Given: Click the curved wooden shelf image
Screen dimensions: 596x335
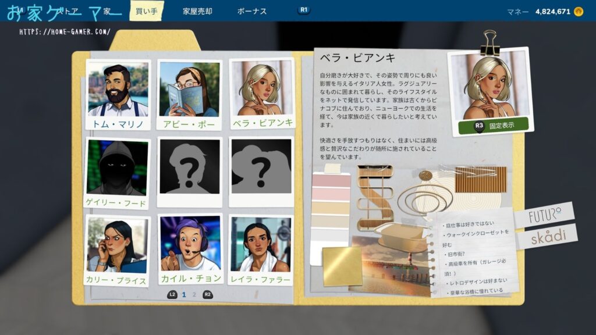Looking at the screenshot, I should (x=375, y=197).
